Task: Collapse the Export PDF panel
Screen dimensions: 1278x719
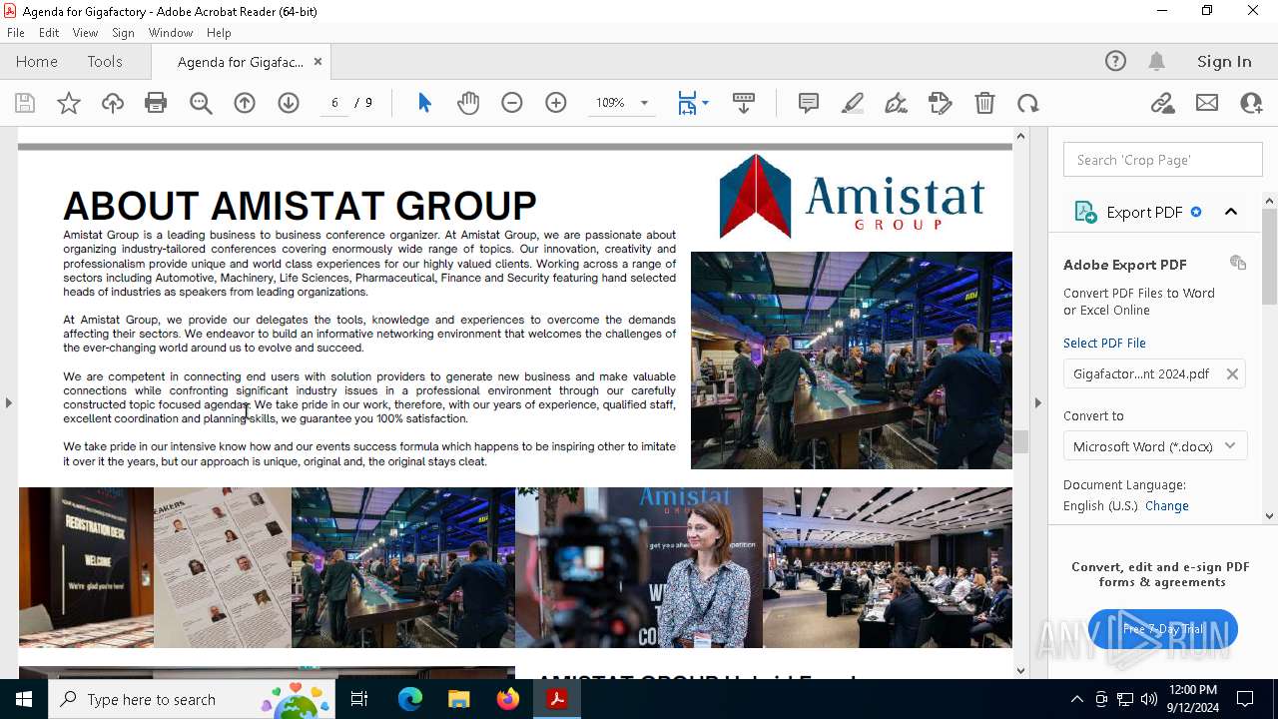Action: click(1231, 212)
